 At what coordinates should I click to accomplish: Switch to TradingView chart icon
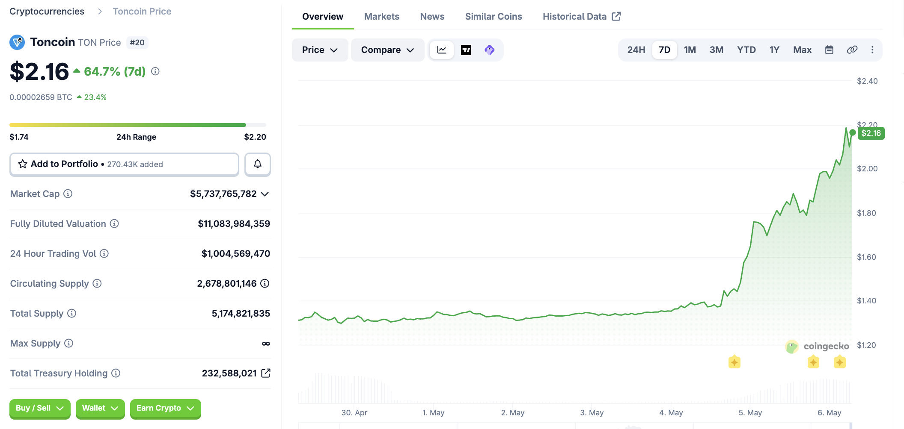[466, 50]
